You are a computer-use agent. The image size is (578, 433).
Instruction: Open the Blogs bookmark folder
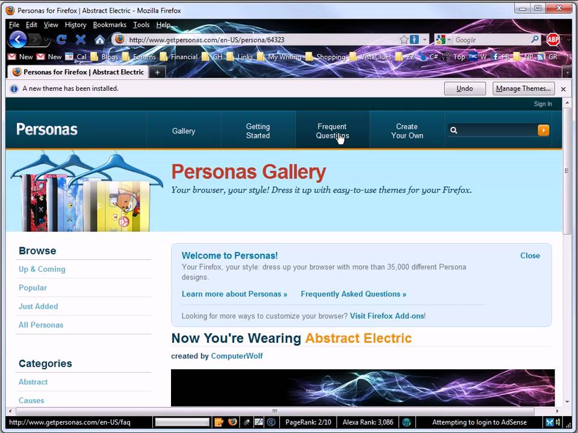pos(104,57)
